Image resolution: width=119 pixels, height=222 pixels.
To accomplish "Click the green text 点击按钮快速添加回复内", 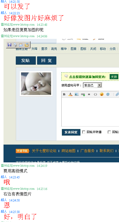I will [87, 77].
